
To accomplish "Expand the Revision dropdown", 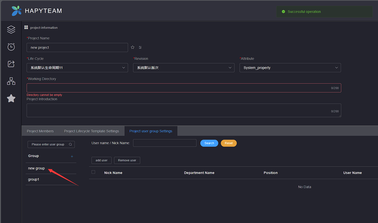I will coord(184,68).
